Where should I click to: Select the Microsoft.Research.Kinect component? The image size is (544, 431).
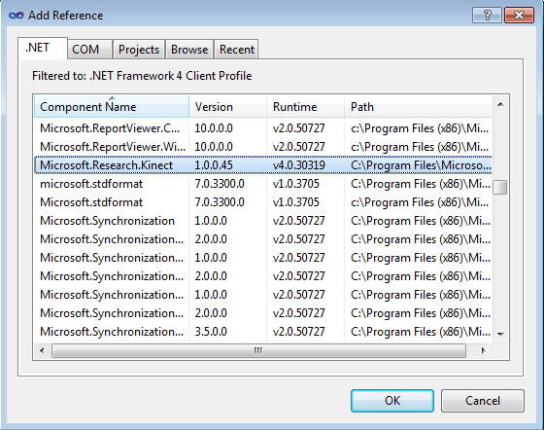coord(263,165)
